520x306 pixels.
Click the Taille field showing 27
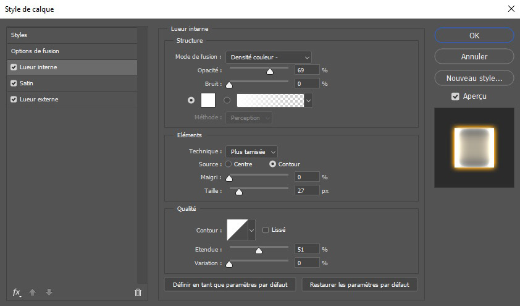307,190
